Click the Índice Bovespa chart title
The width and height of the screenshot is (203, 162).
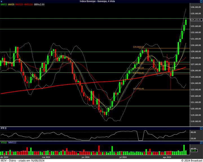point(101,1)
